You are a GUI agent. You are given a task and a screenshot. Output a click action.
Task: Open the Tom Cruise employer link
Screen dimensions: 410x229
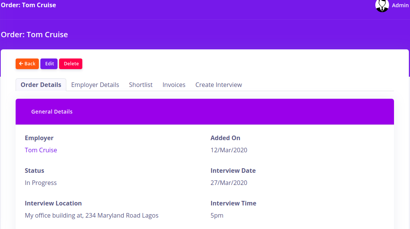click(x=41, y=150)
